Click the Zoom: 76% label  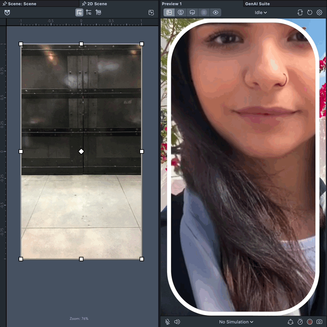point(79,319)
